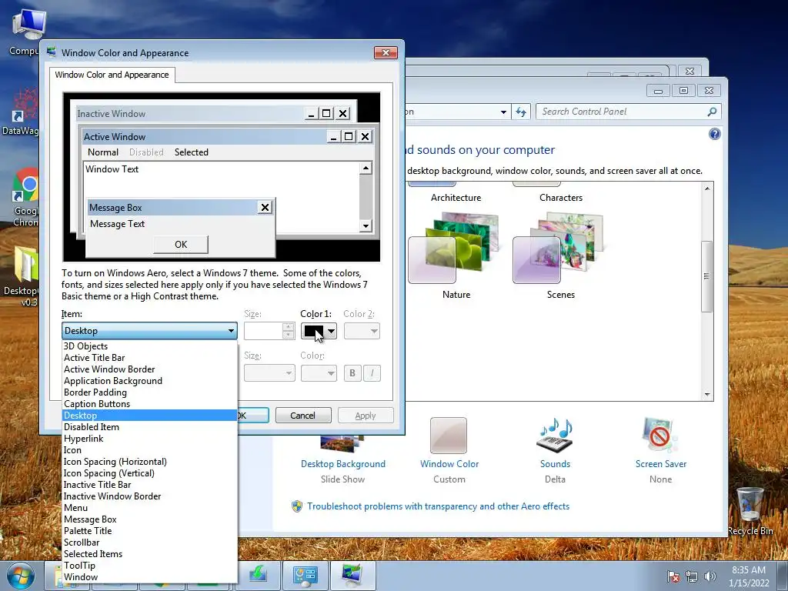
Task: Click the volume speaker tray icon
Action: click(710, 576)
